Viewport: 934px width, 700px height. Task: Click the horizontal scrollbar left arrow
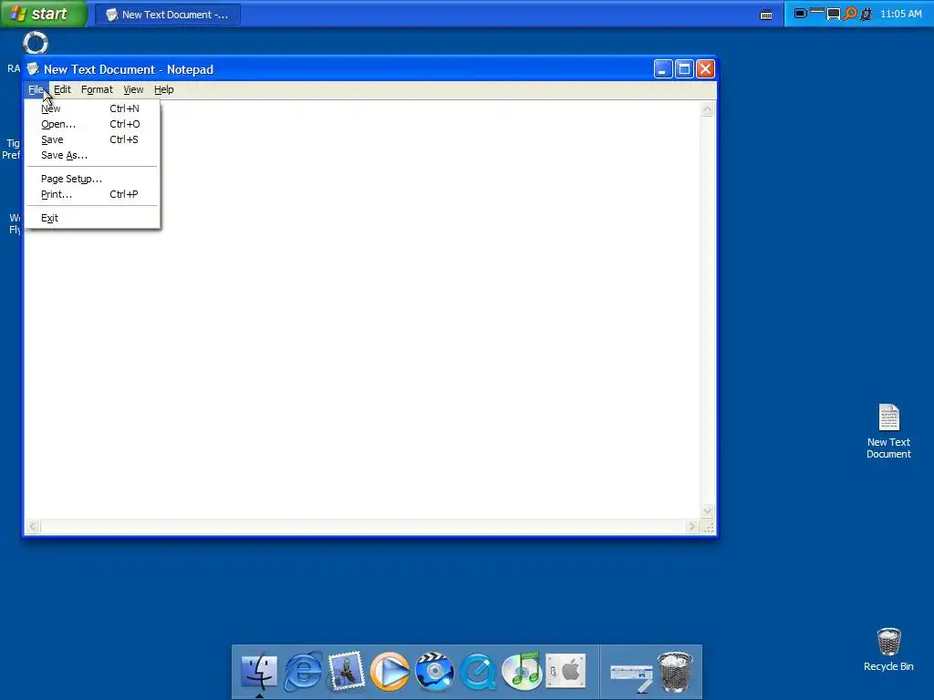click(33, 527)
